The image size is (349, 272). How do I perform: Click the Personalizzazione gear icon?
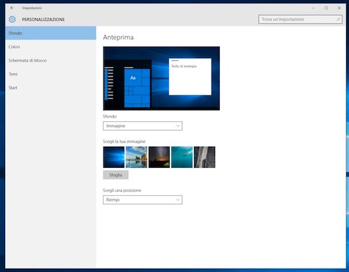pyautogui.click(x=12, y=19)
